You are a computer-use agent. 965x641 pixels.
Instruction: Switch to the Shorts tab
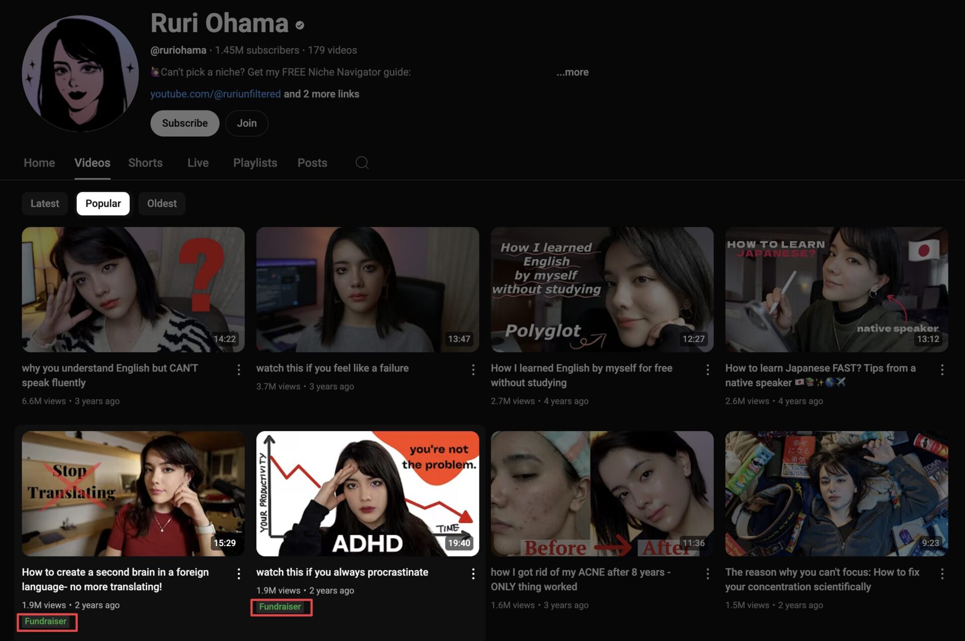click(x=145, y=163)
